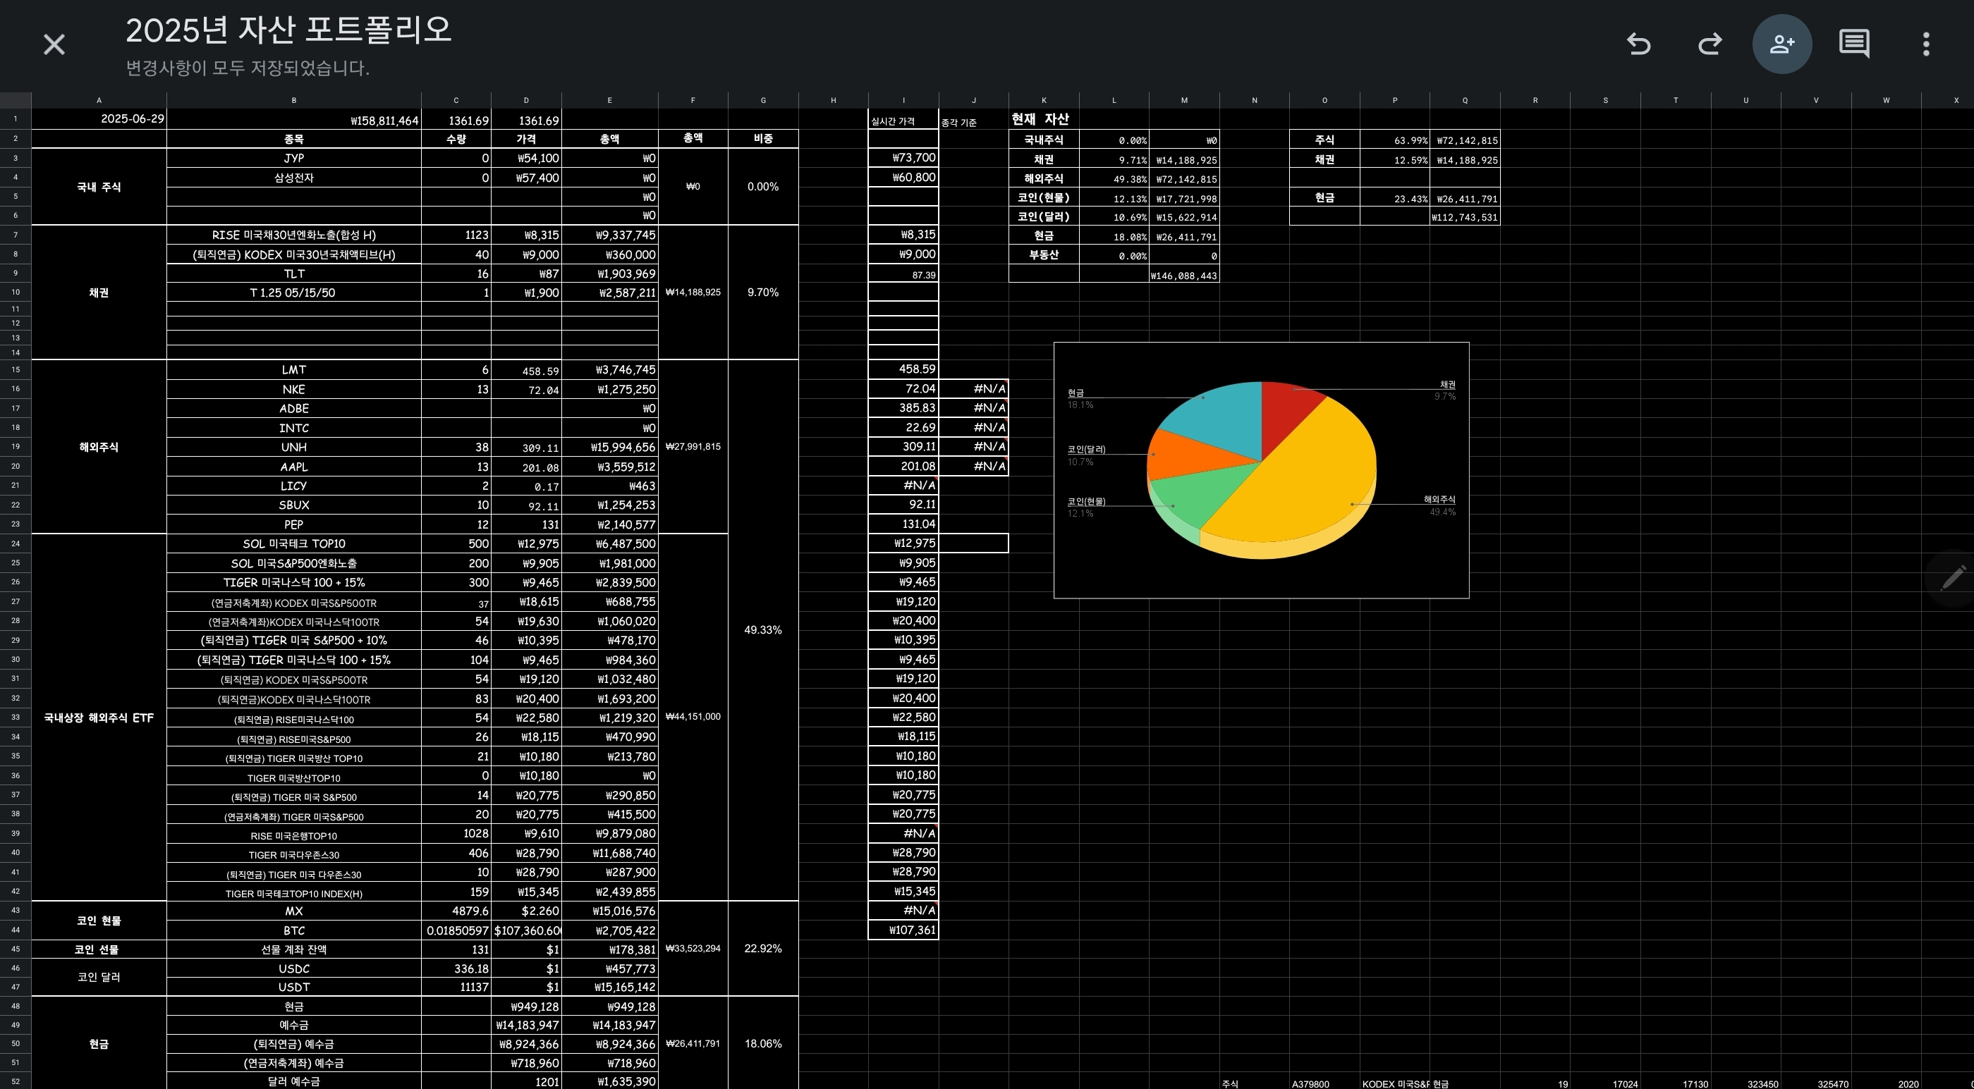Viewport: 1974px width, 1089px height.
Task: Select row 24 header
Action: [16, 543]
